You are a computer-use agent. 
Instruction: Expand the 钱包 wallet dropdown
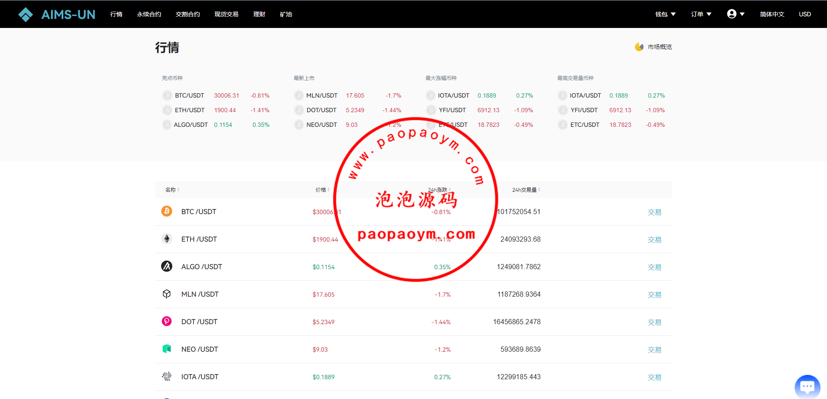(x=665, y=14)
